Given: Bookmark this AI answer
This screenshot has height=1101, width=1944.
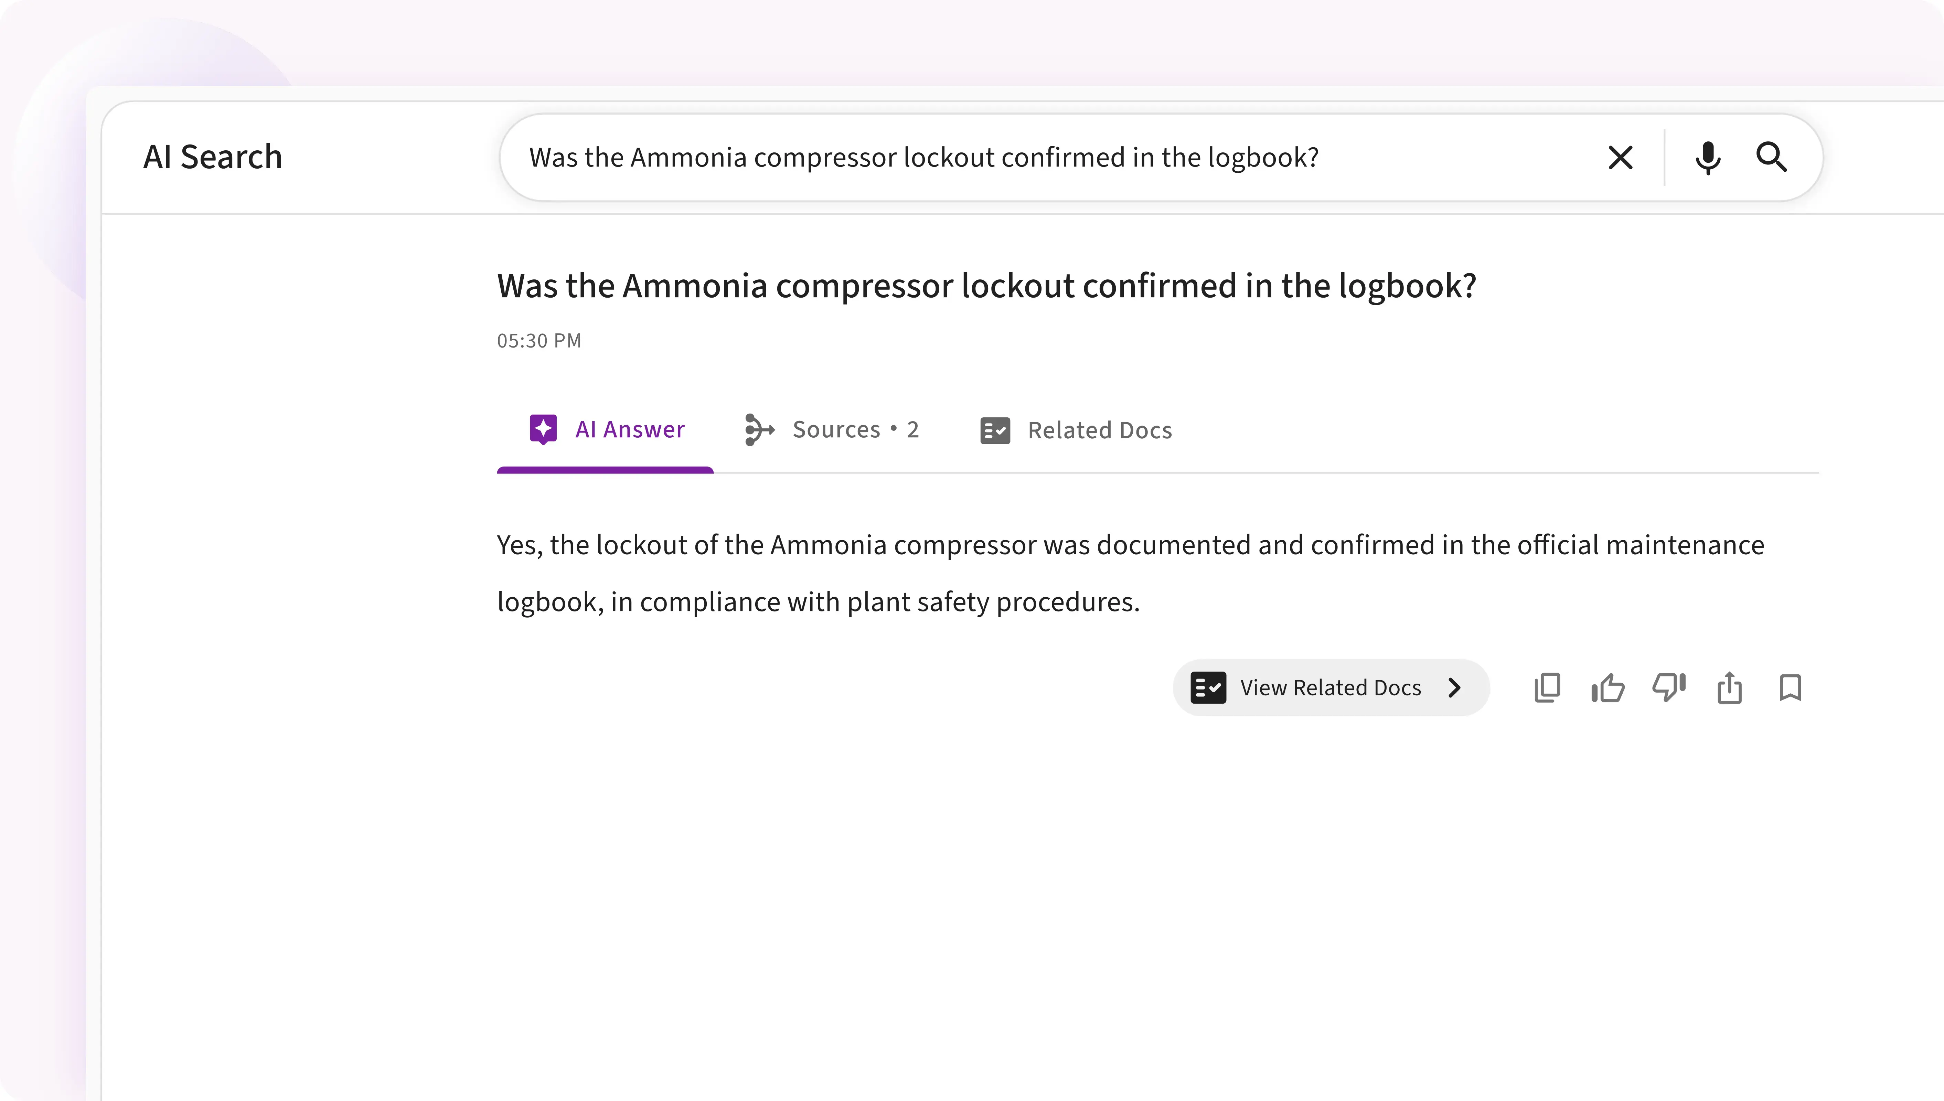Looking at the screenshot, I should tap(1790, 688).
